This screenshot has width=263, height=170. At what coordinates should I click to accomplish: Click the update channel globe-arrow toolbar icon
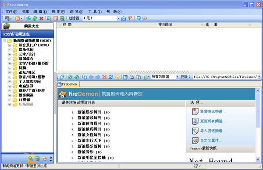pyautogui.click(x=28, y=18)
